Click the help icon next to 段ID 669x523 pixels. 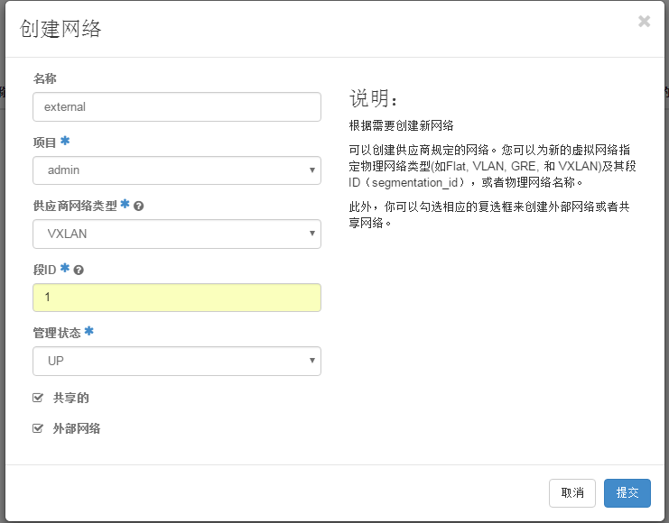click(79, 270)
